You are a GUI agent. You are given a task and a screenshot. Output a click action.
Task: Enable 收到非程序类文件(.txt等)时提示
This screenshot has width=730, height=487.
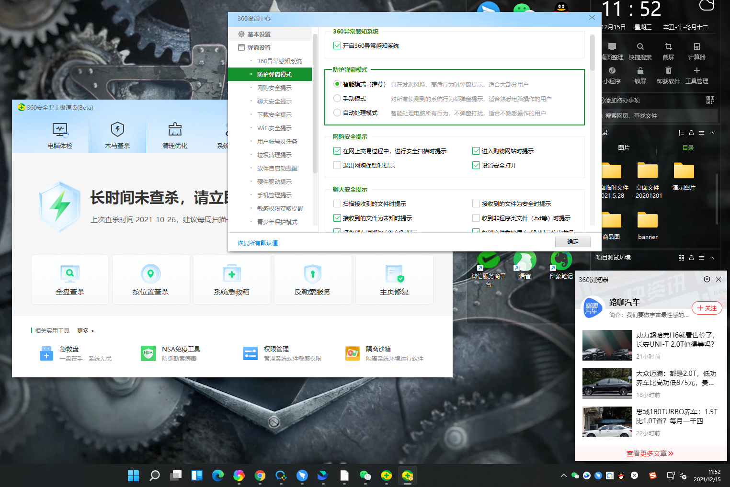476,218
